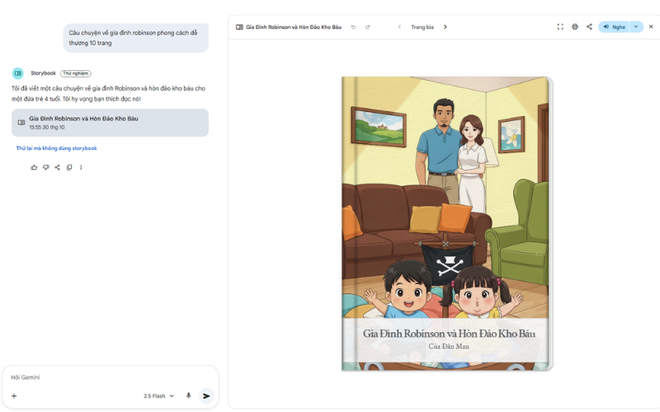Viewport: 660px width, 412px height.
Task: Enter fullscreen mode for the storybook
Action: click(x=560, y=26)
